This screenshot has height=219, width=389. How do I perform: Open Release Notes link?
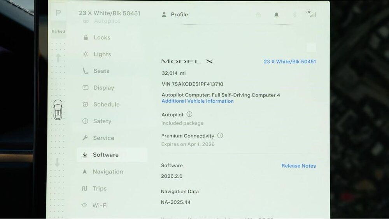298,166
